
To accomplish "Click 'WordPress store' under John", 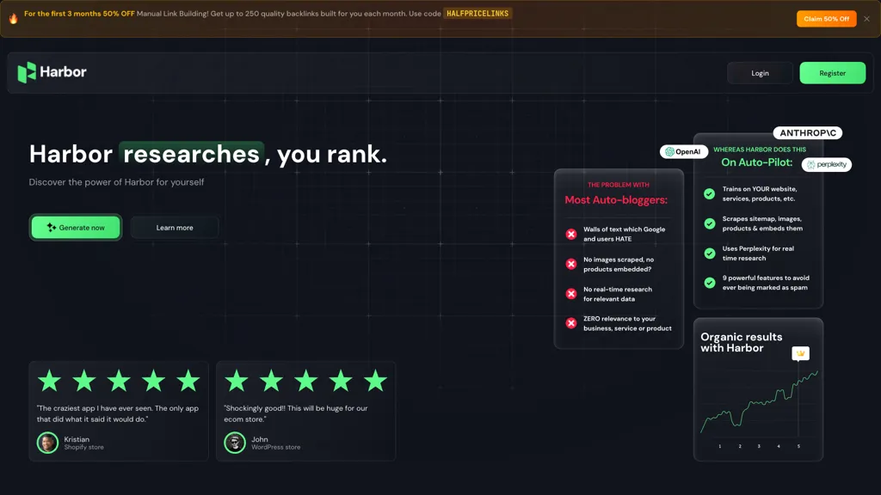I will pos(276,447).
